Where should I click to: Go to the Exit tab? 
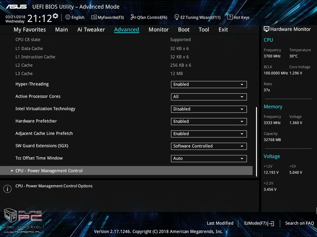click(x=223, y=30)
